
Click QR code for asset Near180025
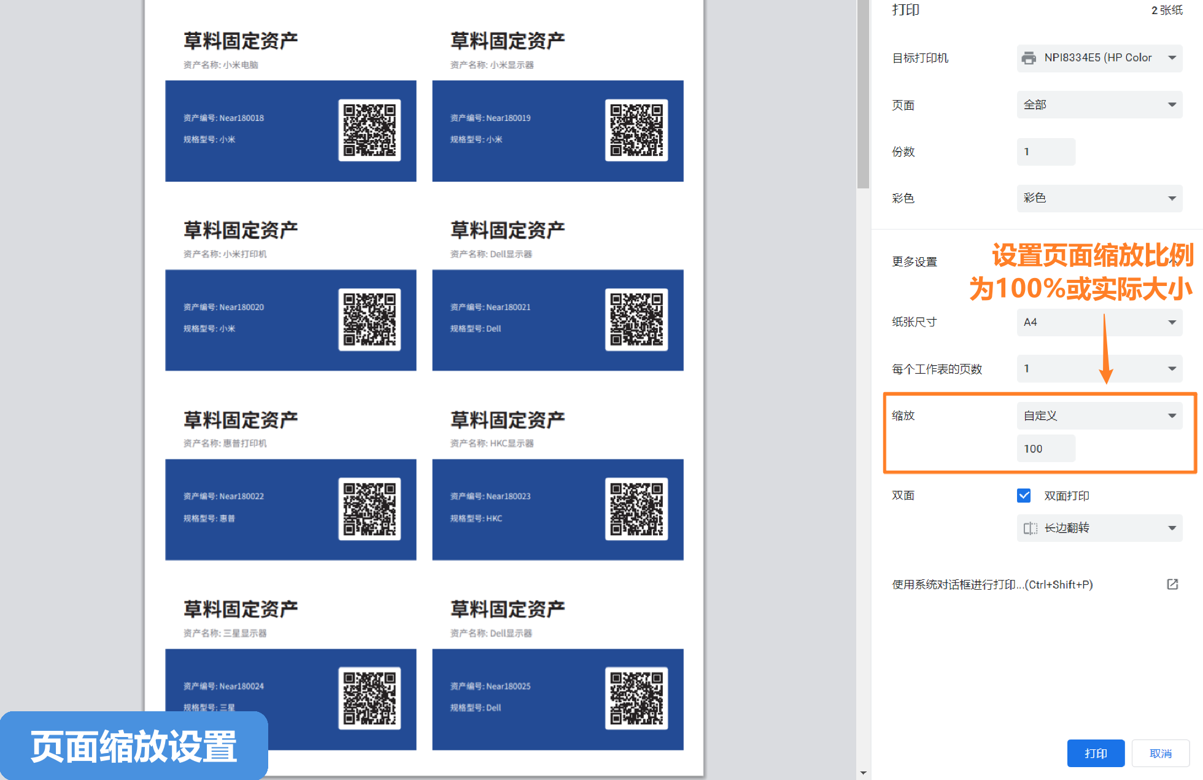pos(636,698)
